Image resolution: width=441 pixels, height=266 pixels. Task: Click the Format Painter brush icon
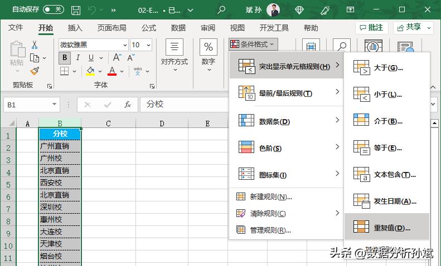point(35,71)
